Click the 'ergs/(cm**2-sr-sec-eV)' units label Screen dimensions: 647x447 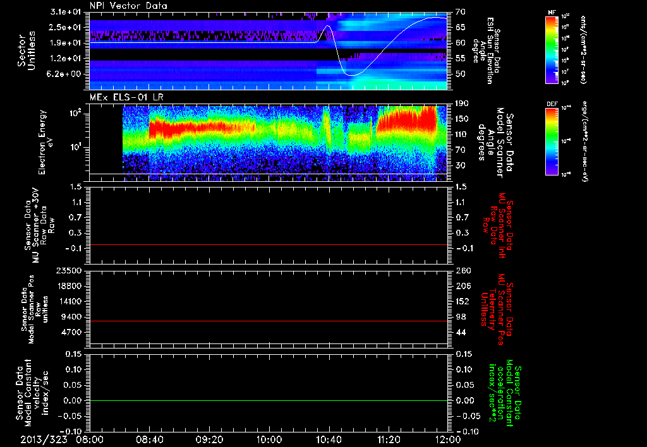point(584,141)
